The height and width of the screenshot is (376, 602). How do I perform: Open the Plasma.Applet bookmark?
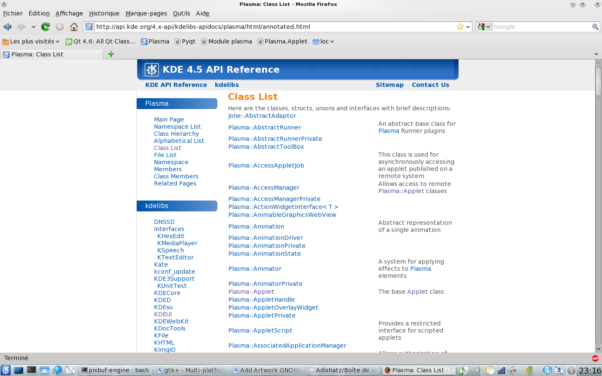pyautogui.click(x=283, y=41)
